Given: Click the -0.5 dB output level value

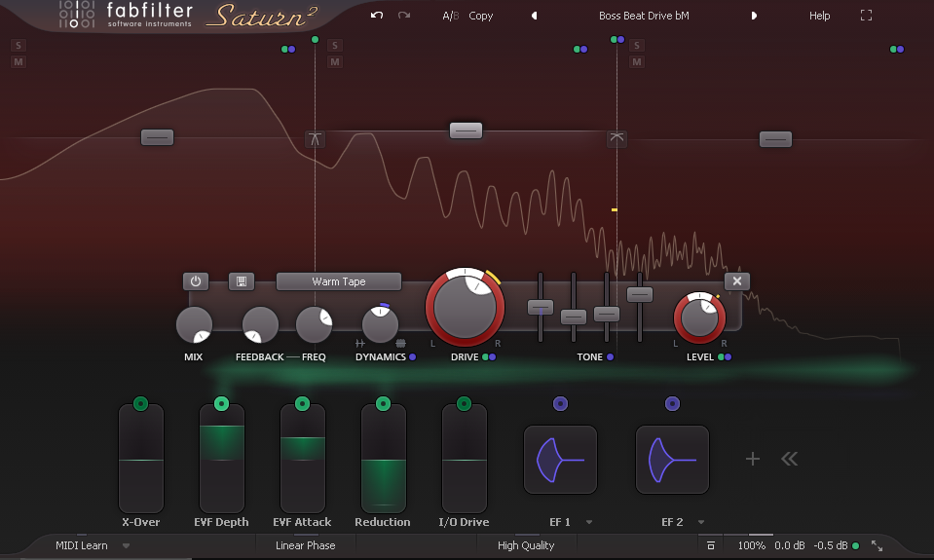Looking at the screenshot, I should click(x=831, y=545).
